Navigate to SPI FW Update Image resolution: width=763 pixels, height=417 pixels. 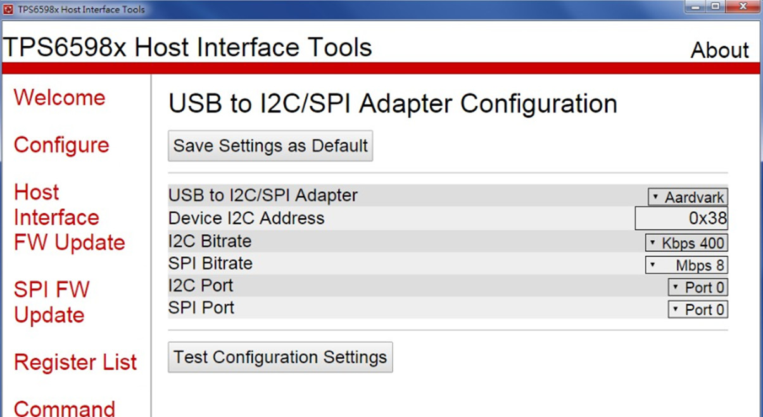click(x=52, y=302)
